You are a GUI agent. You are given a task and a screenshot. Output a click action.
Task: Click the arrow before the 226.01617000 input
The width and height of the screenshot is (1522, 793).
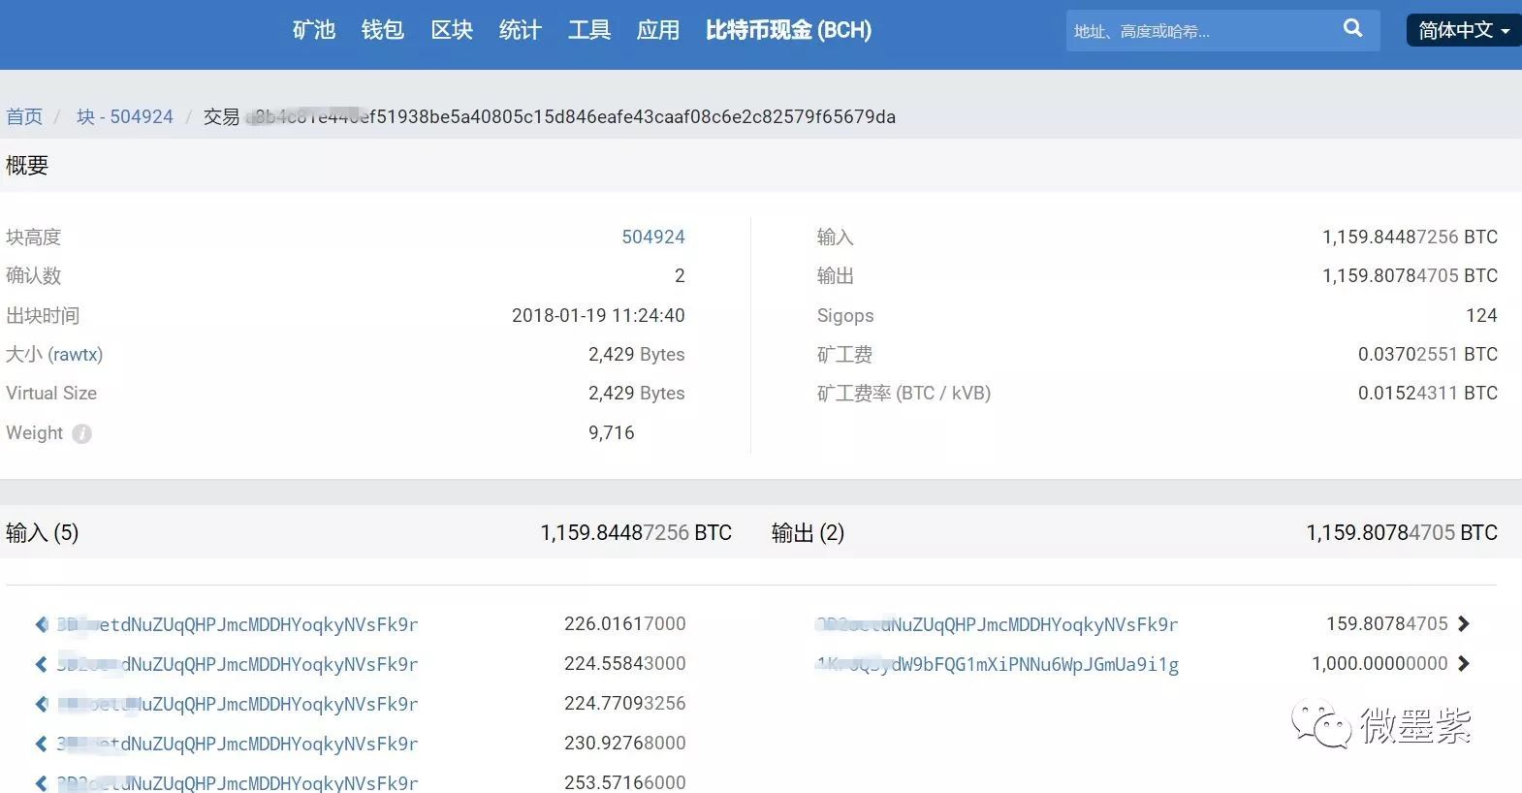coord(42,624)
